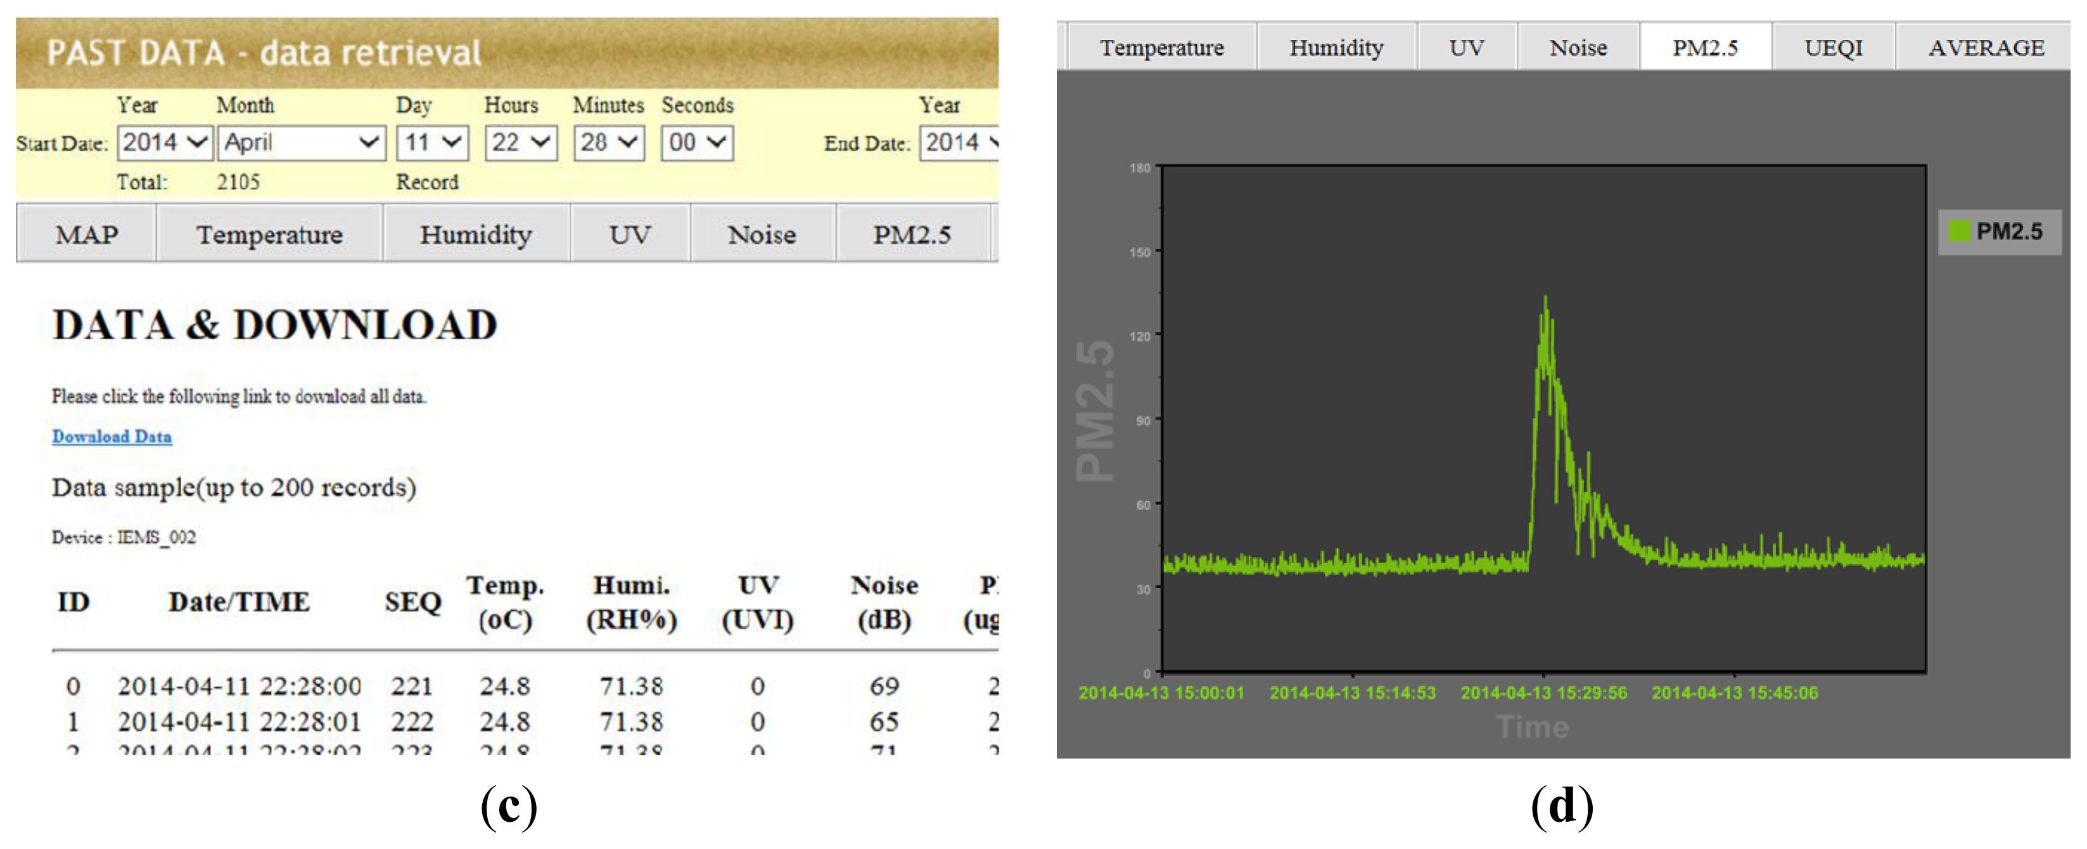Open the Month dropdown showing April

302,143
